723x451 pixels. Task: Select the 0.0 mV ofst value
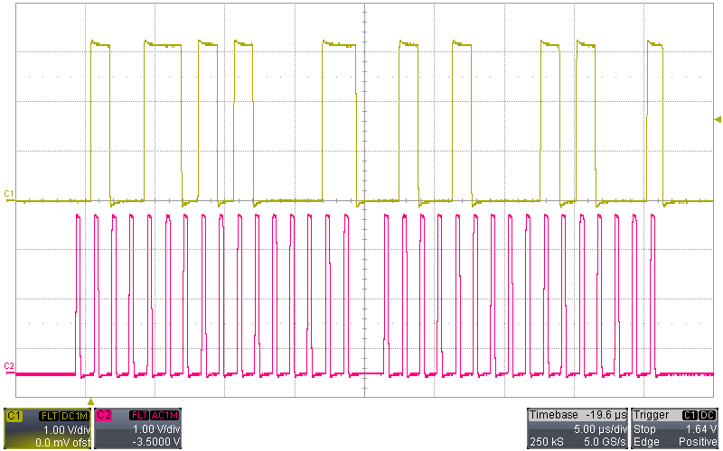pyautogui.click(x=62, y=443)
